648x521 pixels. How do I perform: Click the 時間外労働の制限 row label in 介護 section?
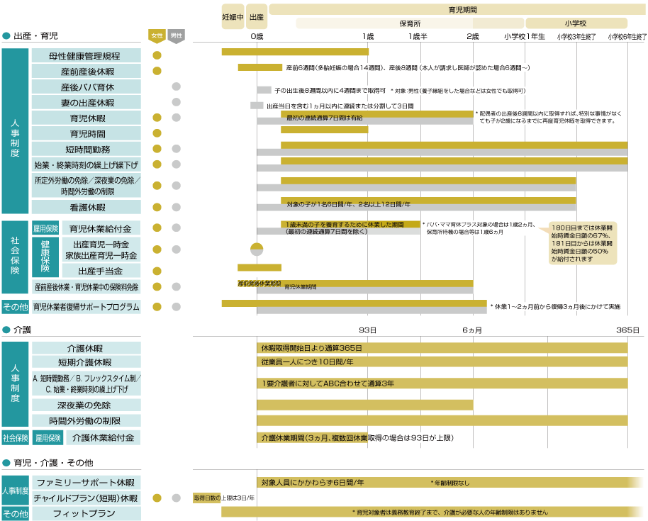(x=86, y=420)
